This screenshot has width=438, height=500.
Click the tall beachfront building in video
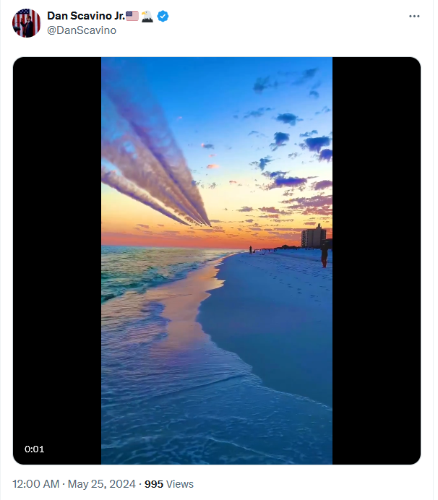pyautogui.click(x=314, y=236)
